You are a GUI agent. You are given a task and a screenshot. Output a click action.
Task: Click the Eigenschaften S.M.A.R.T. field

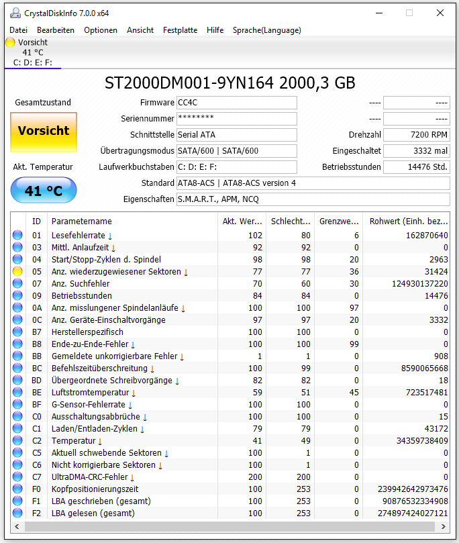tap(313, 199)
